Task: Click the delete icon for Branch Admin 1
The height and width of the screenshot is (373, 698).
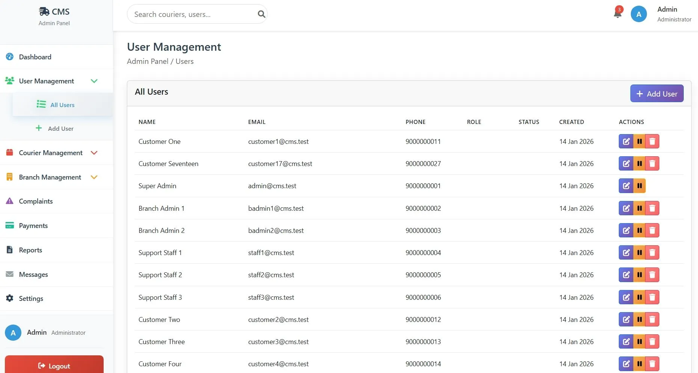Action: (x=652, y=208)
